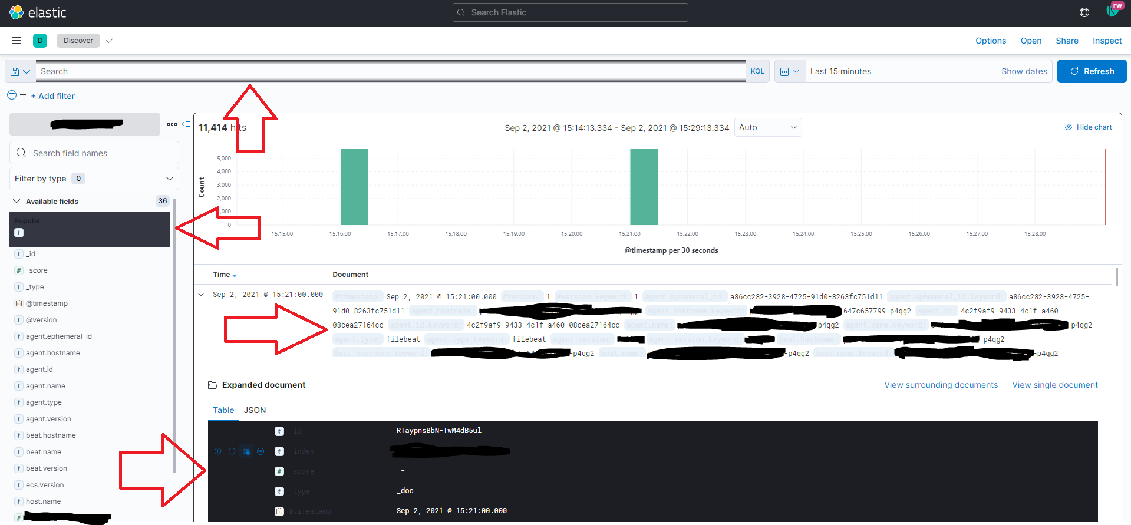Filter for _index field present icon
The height and width of the screenshot is (525, 1131).
click(261, 451)
